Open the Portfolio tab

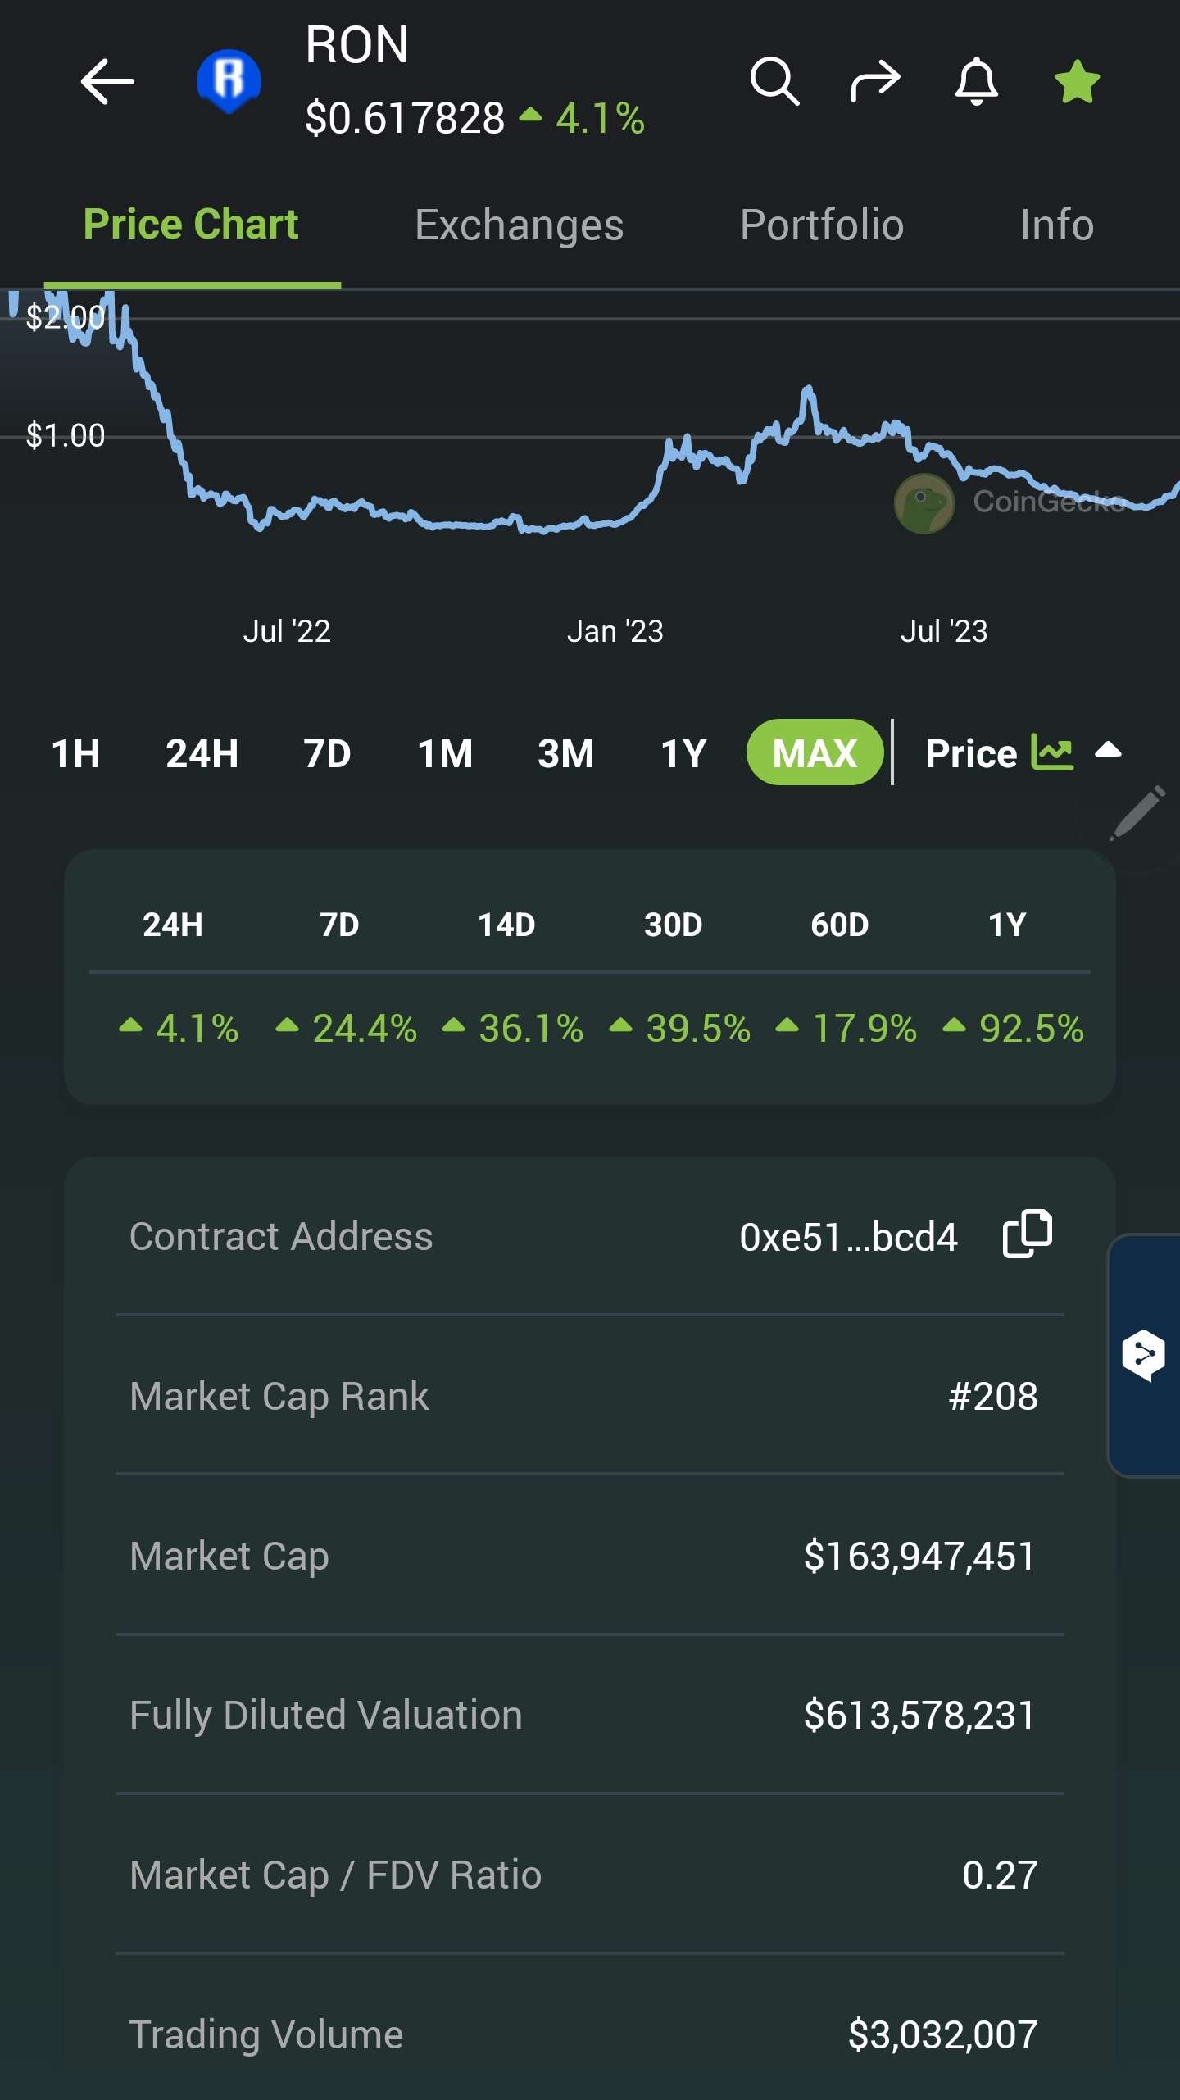point(821,225)
